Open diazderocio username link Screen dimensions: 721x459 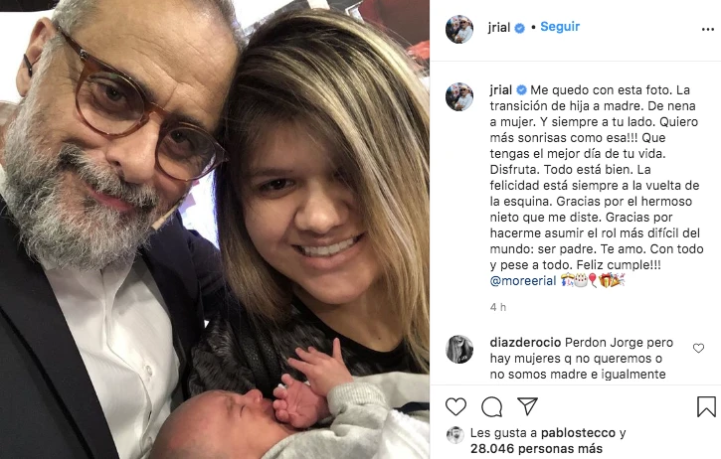[x=525, y=343]
